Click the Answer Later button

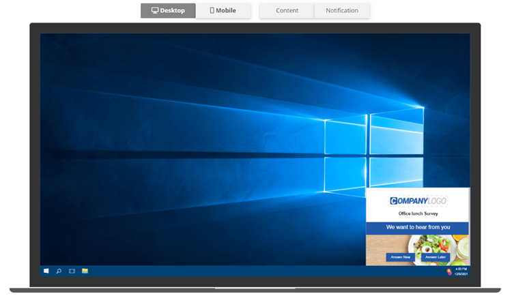pos(436,257)
